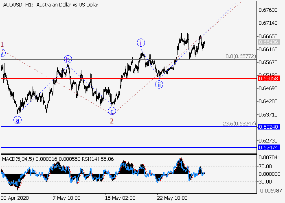The height and width of the screenshot is (203, 285).
Task: Click the circled wave 'ii' marker
Action: (159, 84)
